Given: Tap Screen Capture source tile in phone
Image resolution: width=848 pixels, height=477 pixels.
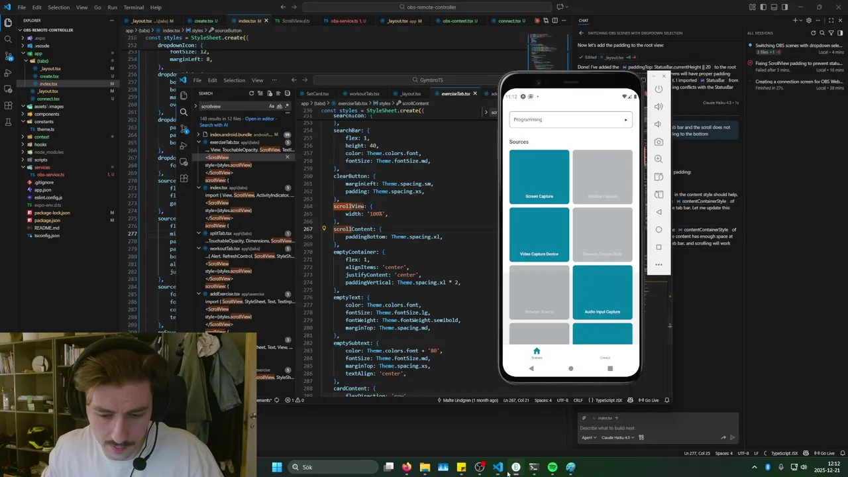Looking at the screenshot, I should point(539,177).
